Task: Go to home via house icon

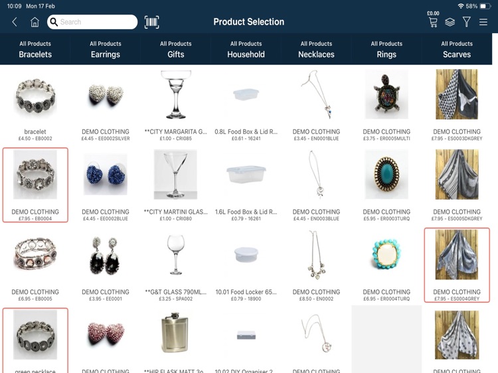Action: 35,22
